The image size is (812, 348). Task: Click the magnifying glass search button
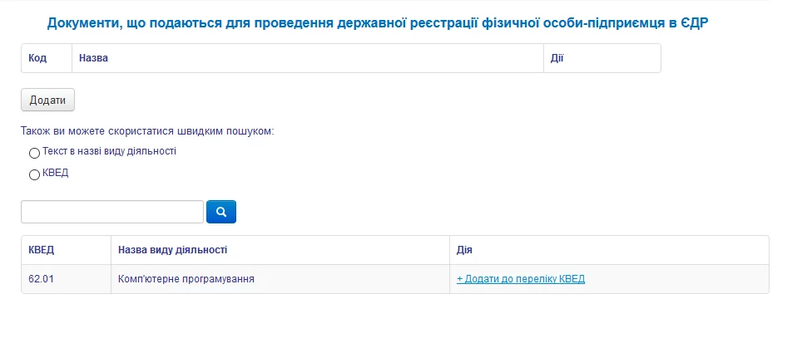coord(221,212)
